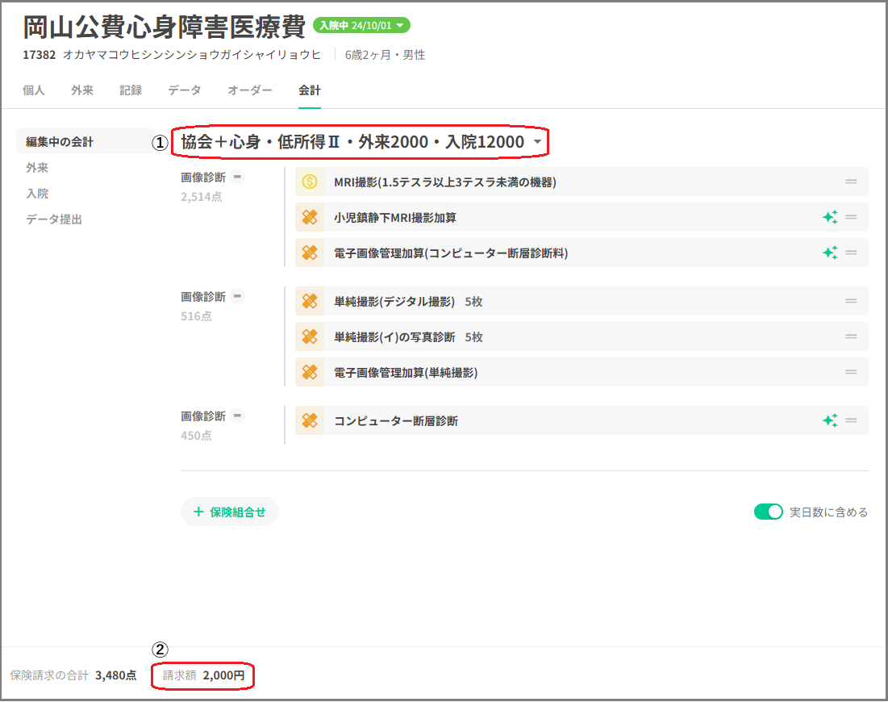Click the 単純撮影(デジタル撮影) 5枚 item
This screenshot has width=888, height=702.
582,301
